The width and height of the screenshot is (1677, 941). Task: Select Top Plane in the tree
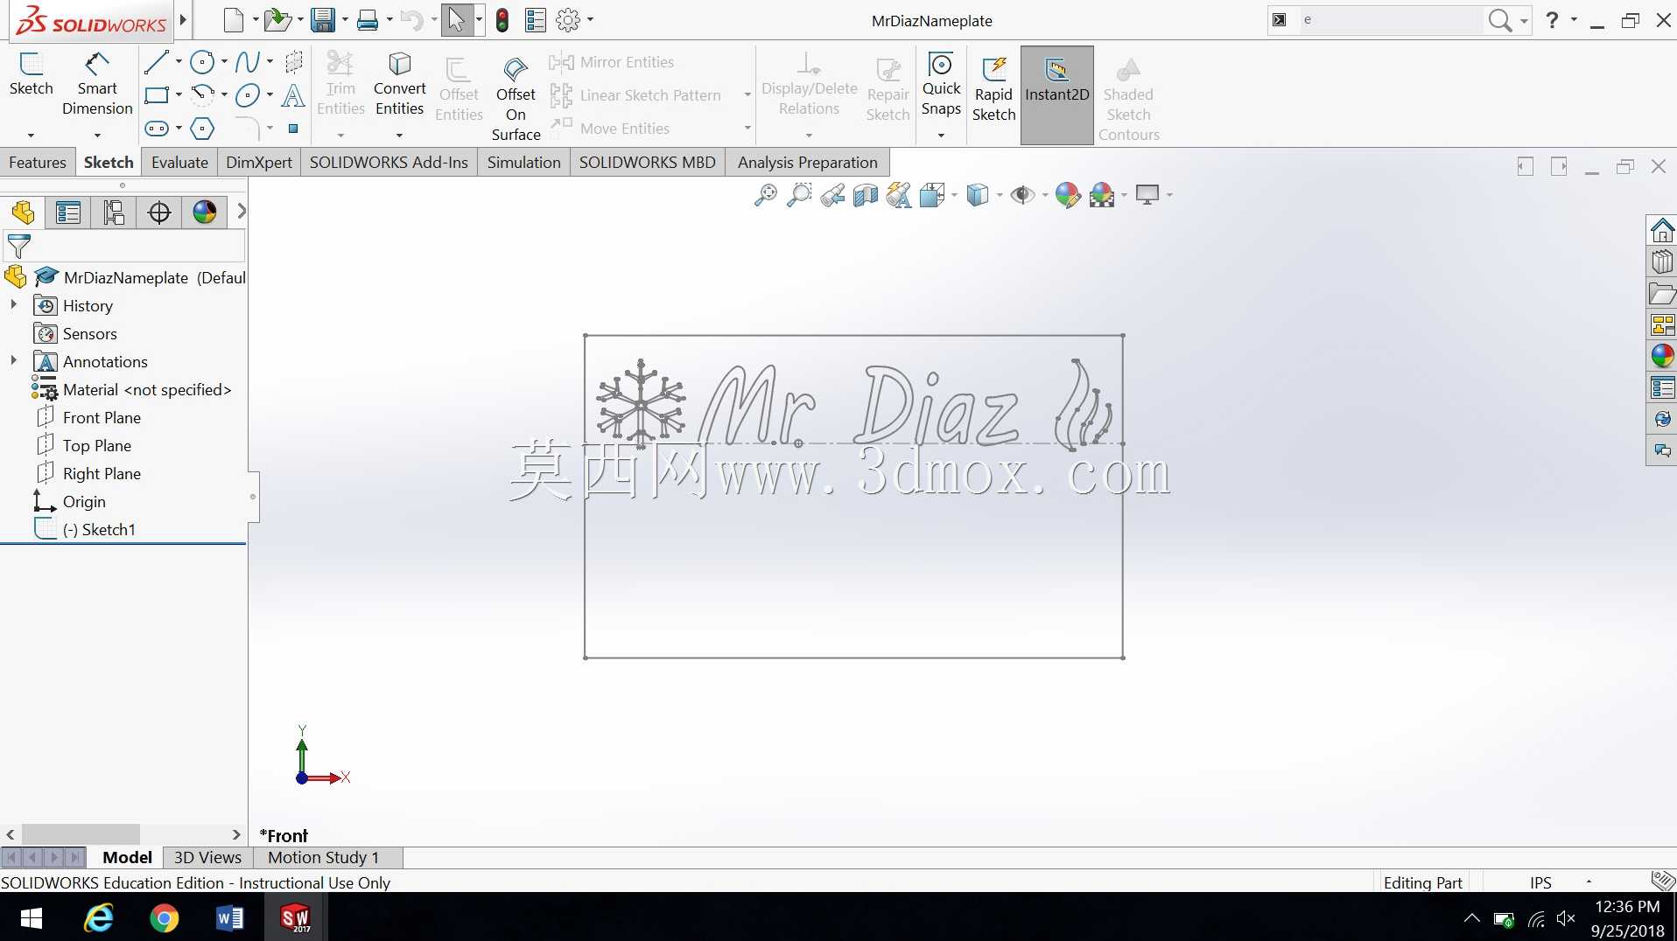pos(96,446)
